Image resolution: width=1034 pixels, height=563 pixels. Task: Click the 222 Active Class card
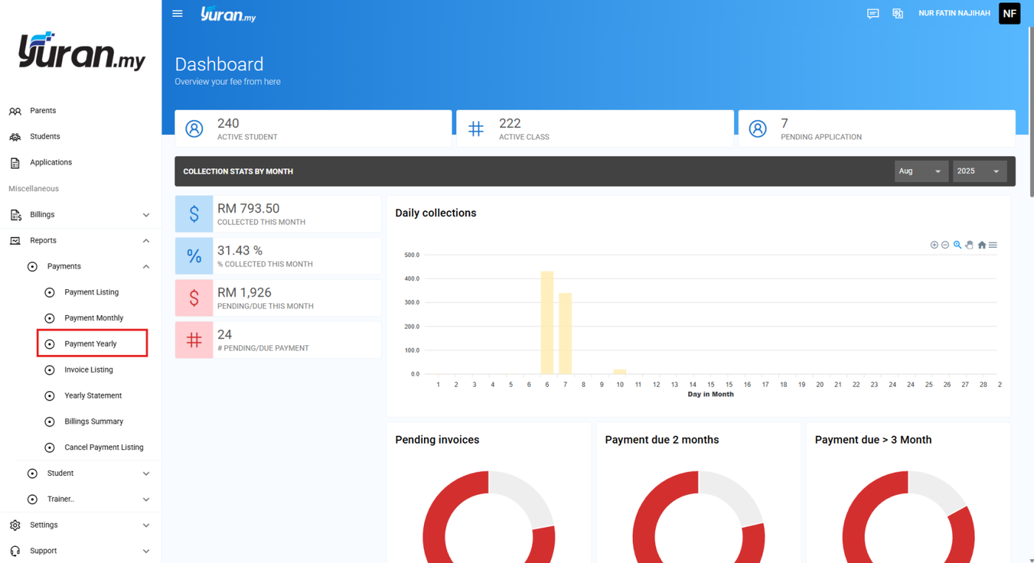(595, 128)
